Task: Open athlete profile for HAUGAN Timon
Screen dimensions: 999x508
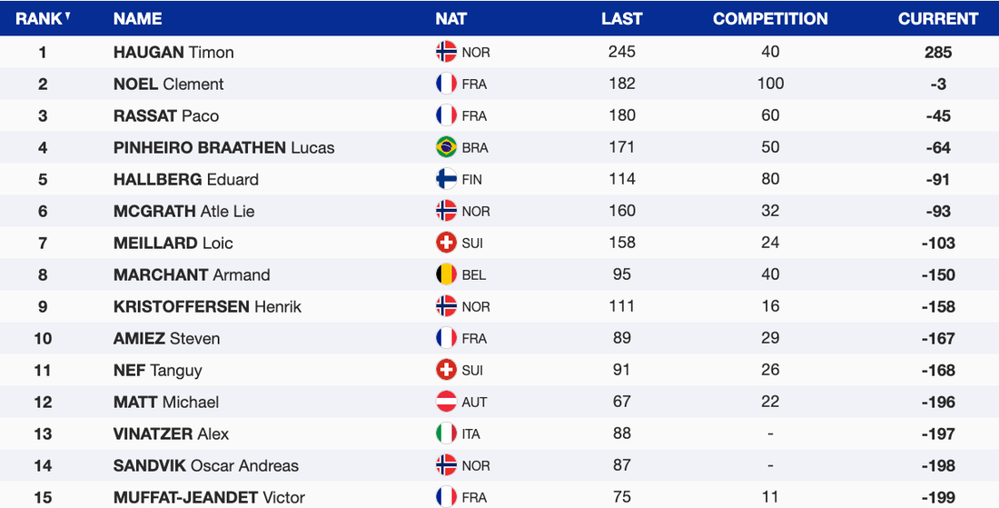Action: [173, 52]
